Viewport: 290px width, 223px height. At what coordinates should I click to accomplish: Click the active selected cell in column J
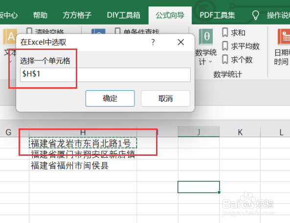(x=199, y=187)
